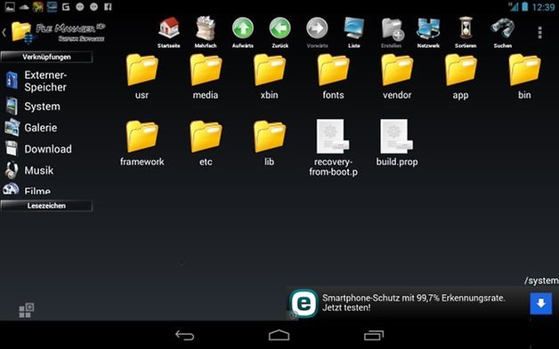Viewport: 559px width, 349px height.
Task: Click the grid zoom icon in the sidebar
Action: (27, 310)
